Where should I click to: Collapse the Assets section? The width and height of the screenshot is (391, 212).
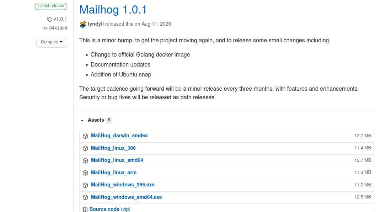click(x=82, y=120)
